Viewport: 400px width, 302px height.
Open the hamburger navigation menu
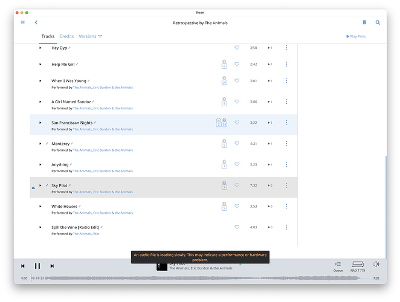23,22
